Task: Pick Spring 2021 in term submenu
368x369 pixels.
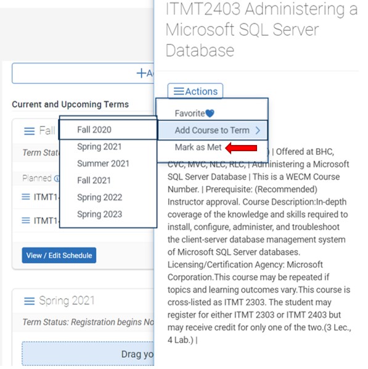Action: 99,147
